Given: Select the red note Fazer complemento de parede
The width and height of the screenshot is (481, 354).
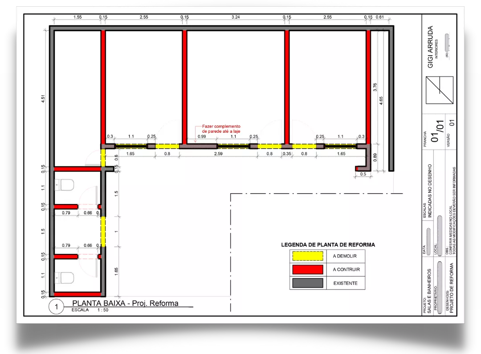Looking at the screenshot, I should (221, 129).
